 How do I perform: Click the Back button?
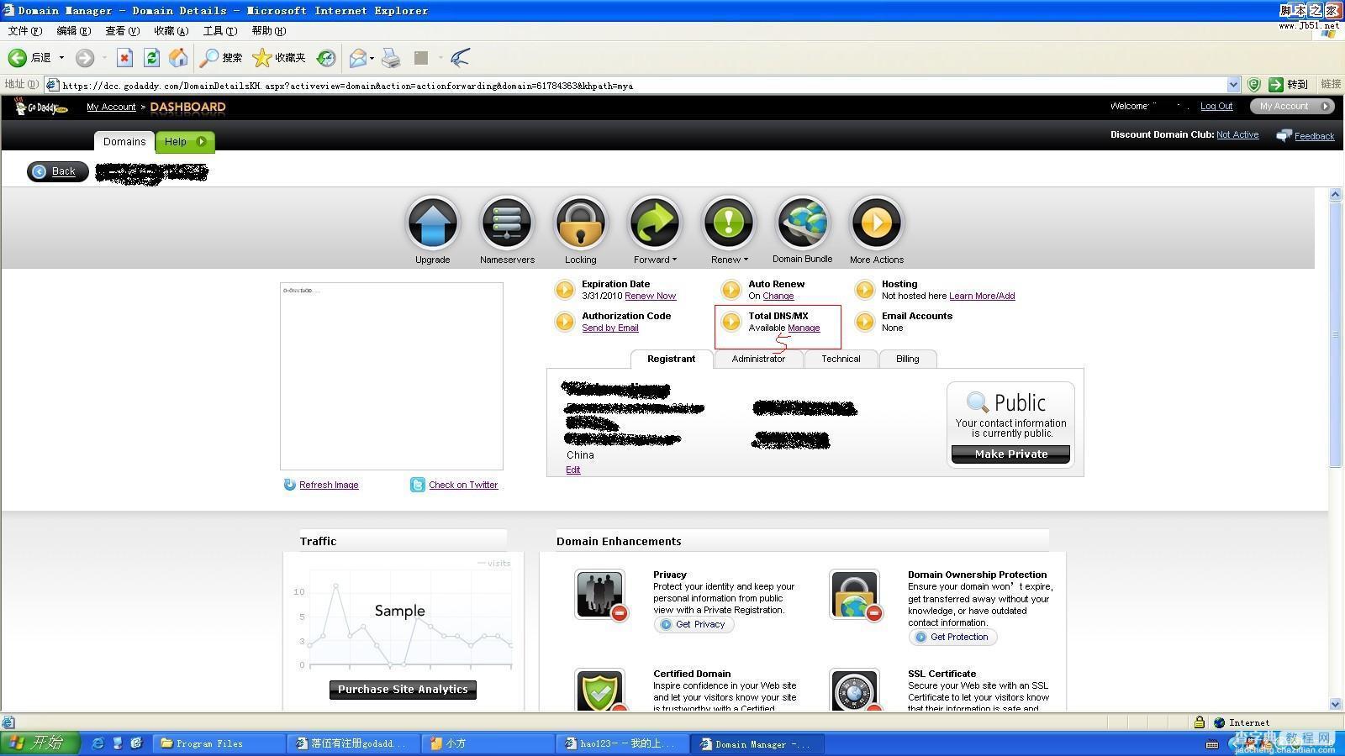tap(57, 171)
